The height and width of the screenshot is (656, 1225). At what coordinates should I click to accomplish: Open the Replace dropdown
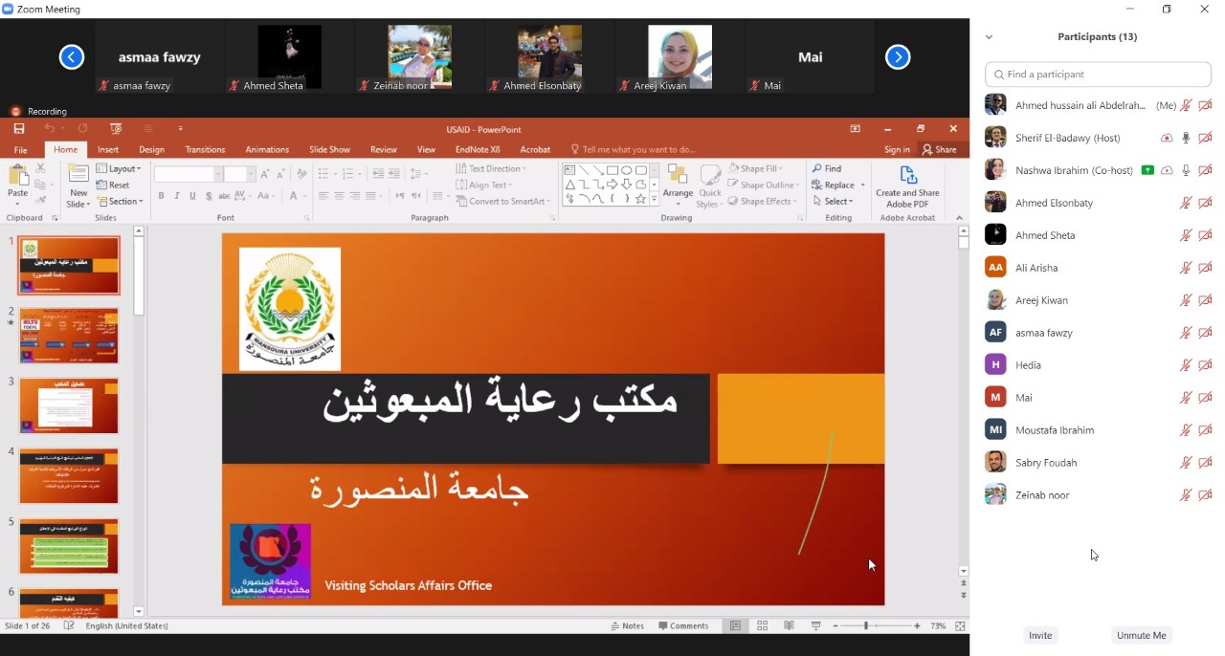[838, 185]
